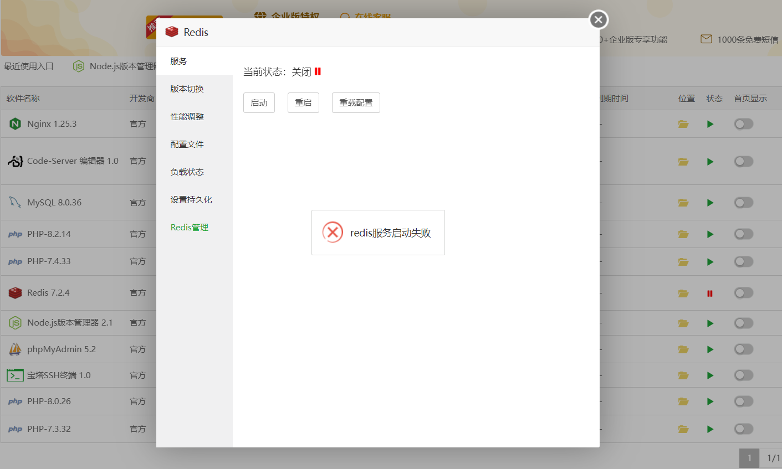Close the Redis dialog with the X button

tap(598, 20)
